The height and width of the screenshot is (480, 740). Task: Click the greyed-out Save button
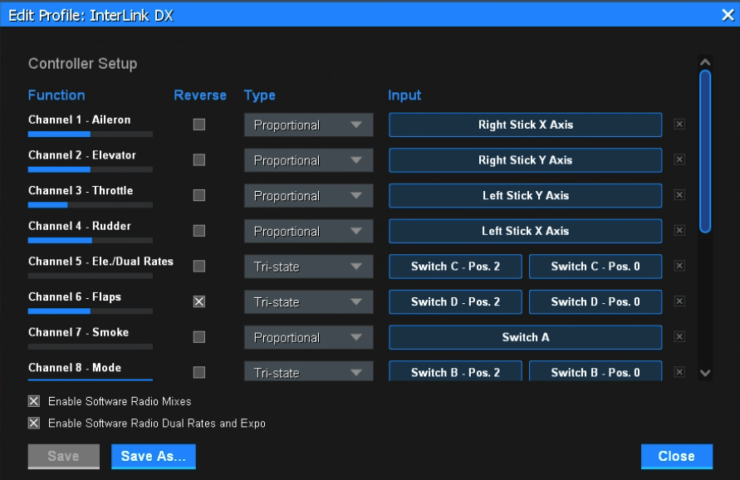(x=64, y=457)
